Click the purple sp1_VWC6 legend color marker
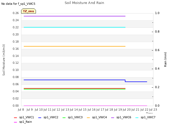 pos(113,118)
